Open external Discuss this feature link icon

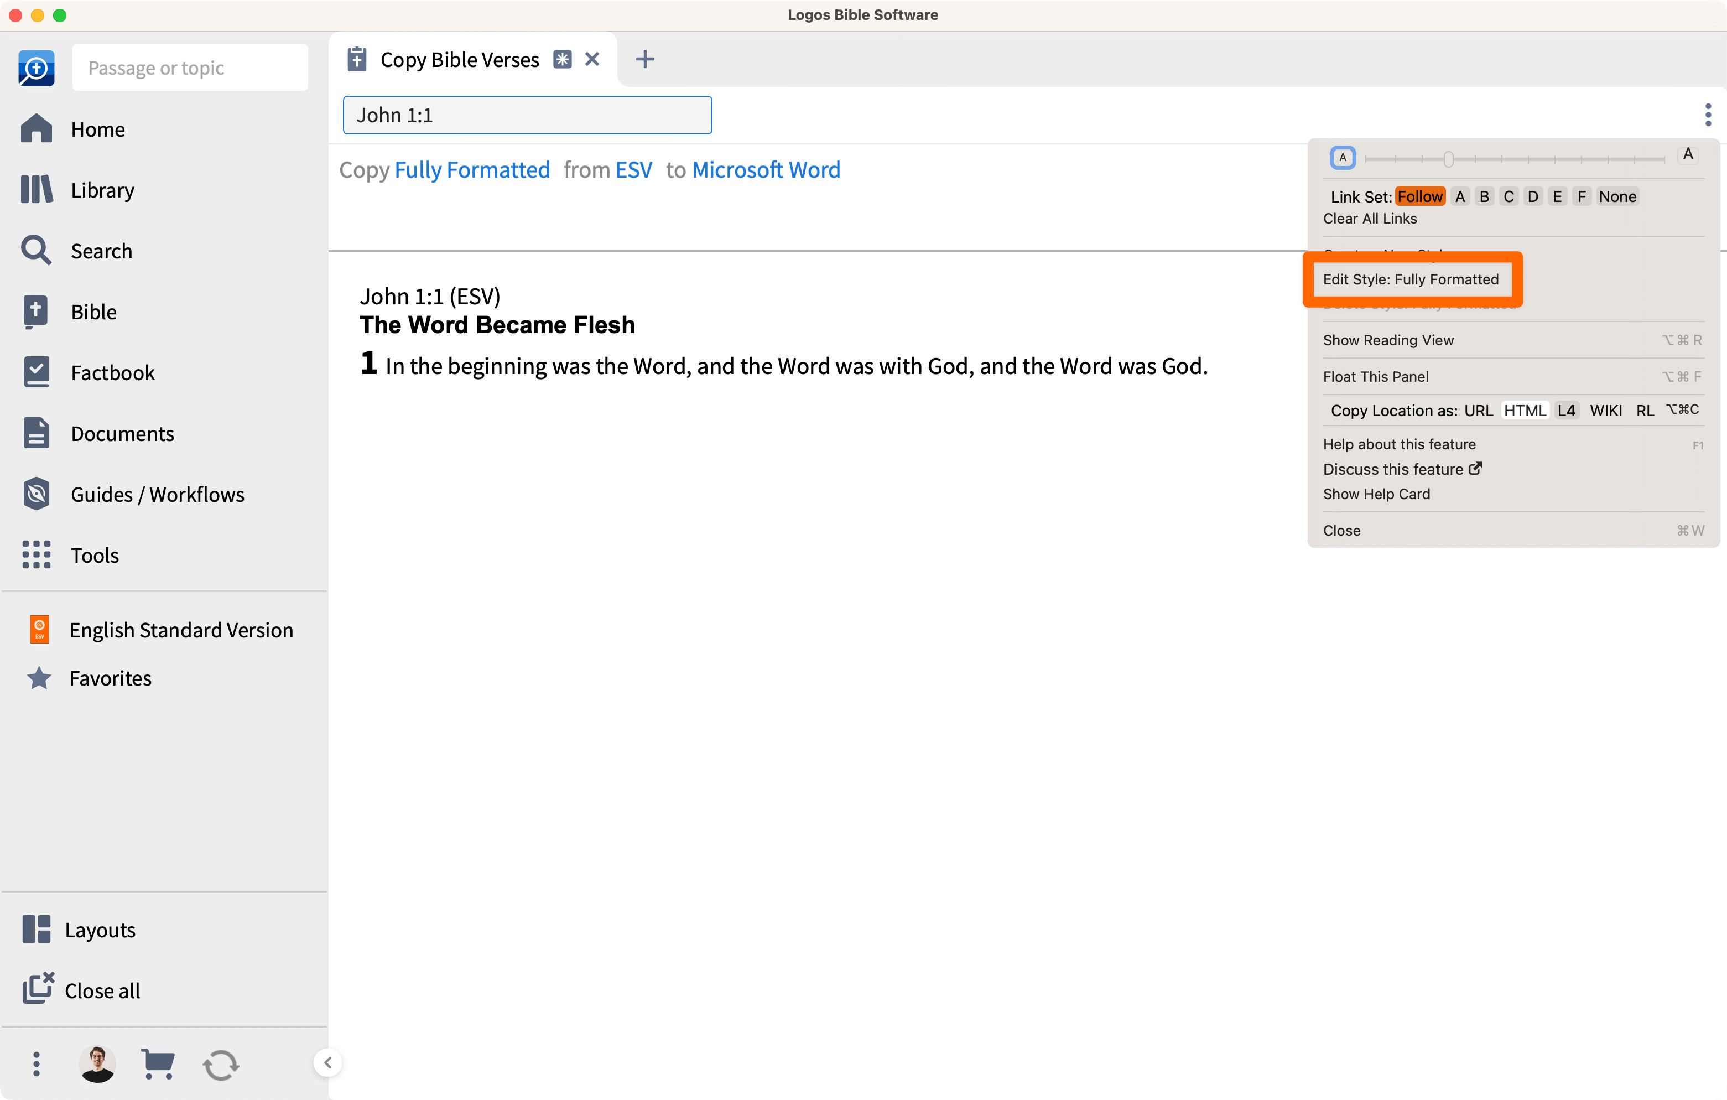tap(1475, 469)
